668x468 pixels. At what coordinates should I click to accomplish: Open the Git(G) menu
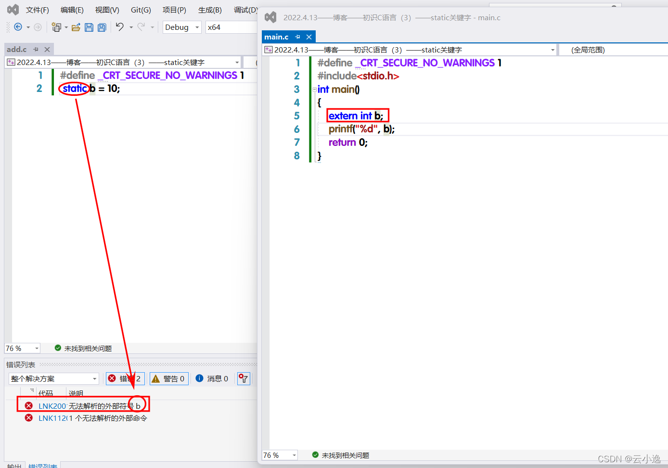[141, 10]
